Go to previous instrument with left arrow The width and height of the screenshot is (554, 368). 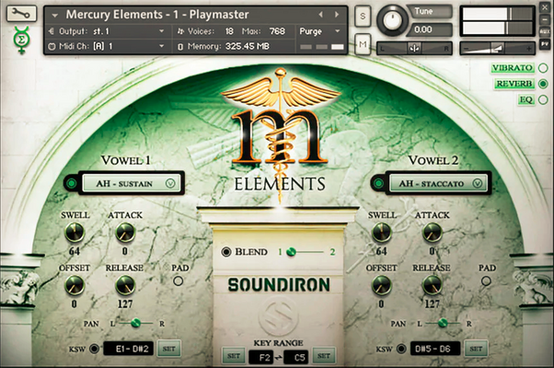tap(321, 15)
